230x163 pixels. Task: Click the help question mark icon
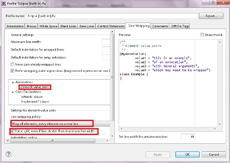[x=8, y=154]
